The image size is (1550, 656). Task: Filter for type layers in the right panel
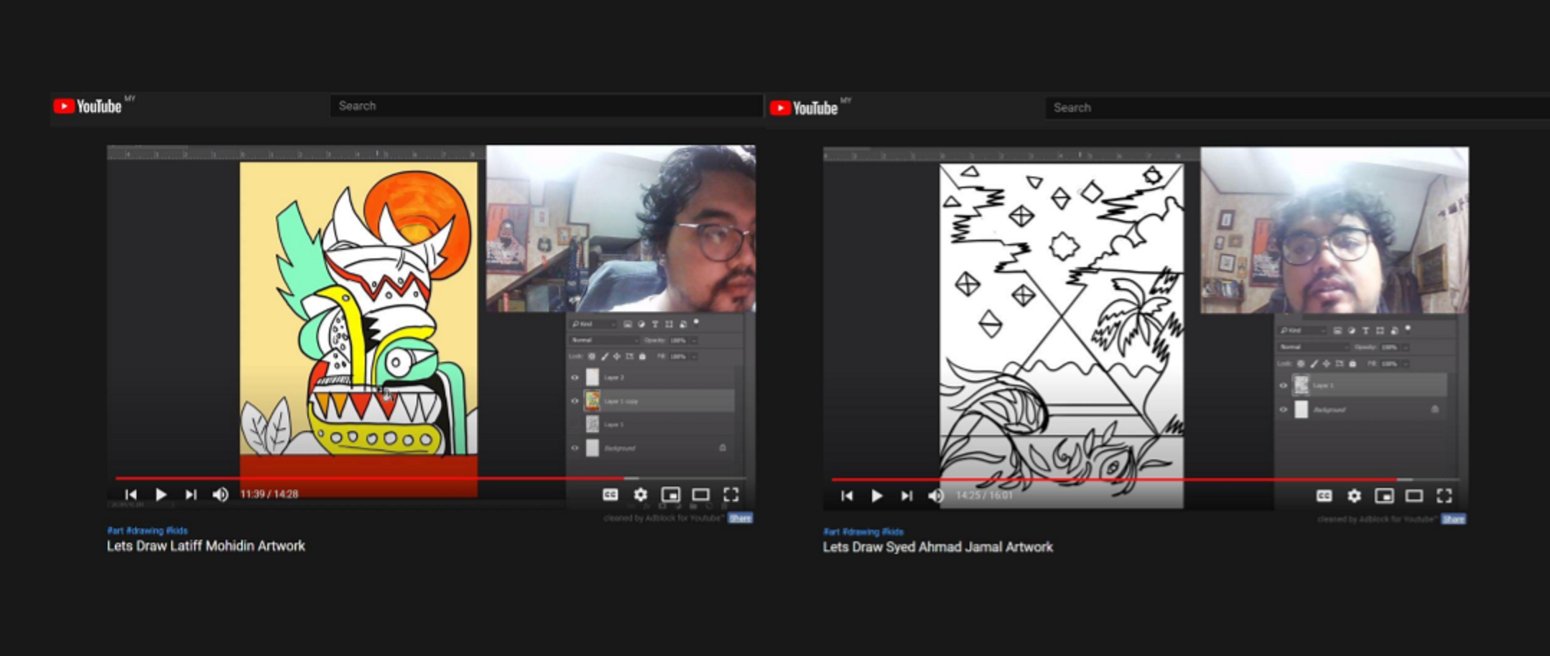click(x=1365, y=331)
